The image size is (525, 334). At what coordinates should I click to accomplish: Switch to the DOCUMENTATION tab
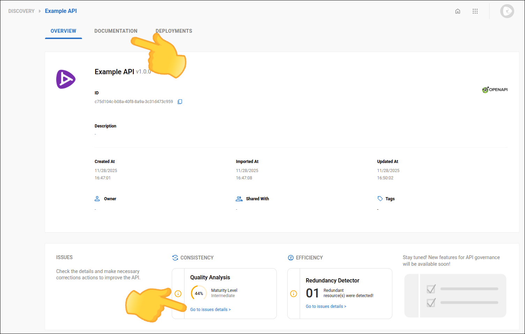(x=116, y=31)
